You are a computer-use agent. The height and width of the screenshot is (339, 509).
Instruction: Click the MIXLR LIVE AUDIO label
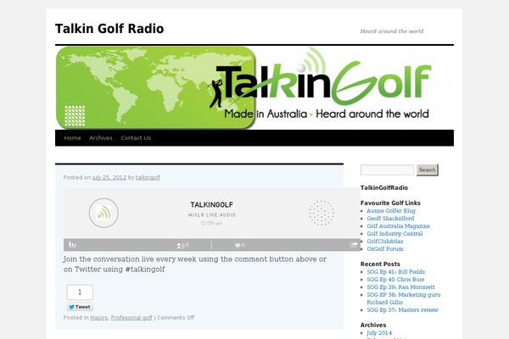pos(211,214)
